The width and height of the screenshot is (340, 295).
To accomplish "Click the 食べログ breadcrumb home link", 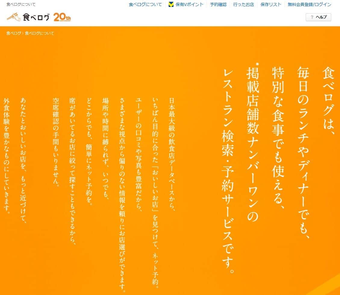I will point(14,33).
